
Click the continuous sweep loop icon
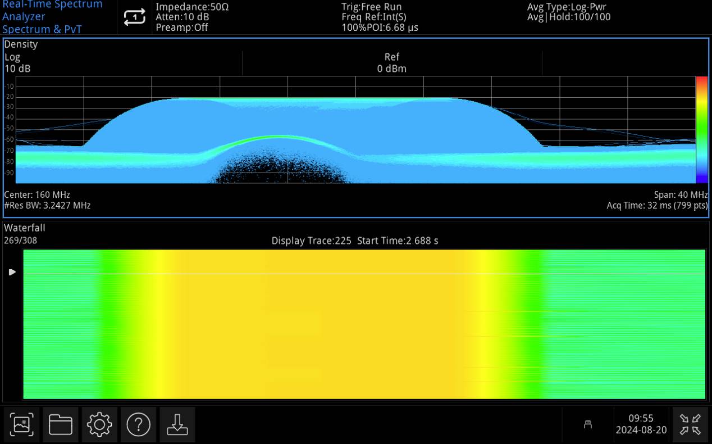coord(134,17)
